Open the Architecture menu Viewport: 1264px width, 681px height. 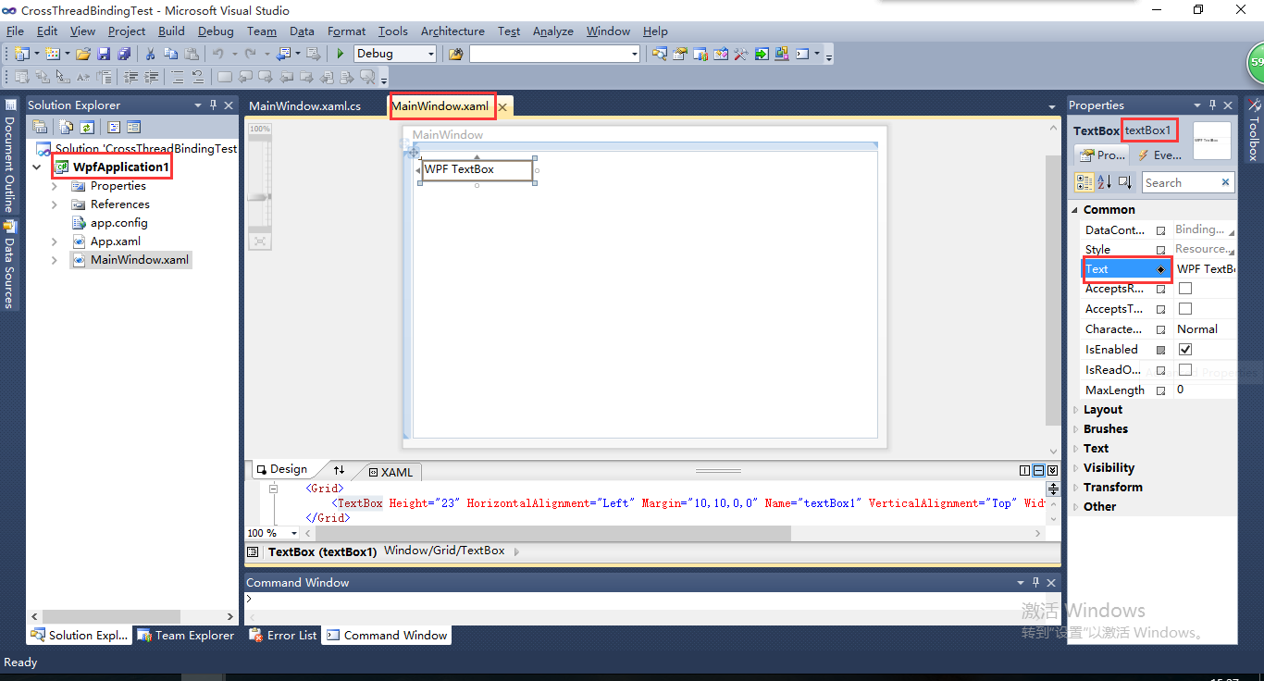click(x=453, y=31)
